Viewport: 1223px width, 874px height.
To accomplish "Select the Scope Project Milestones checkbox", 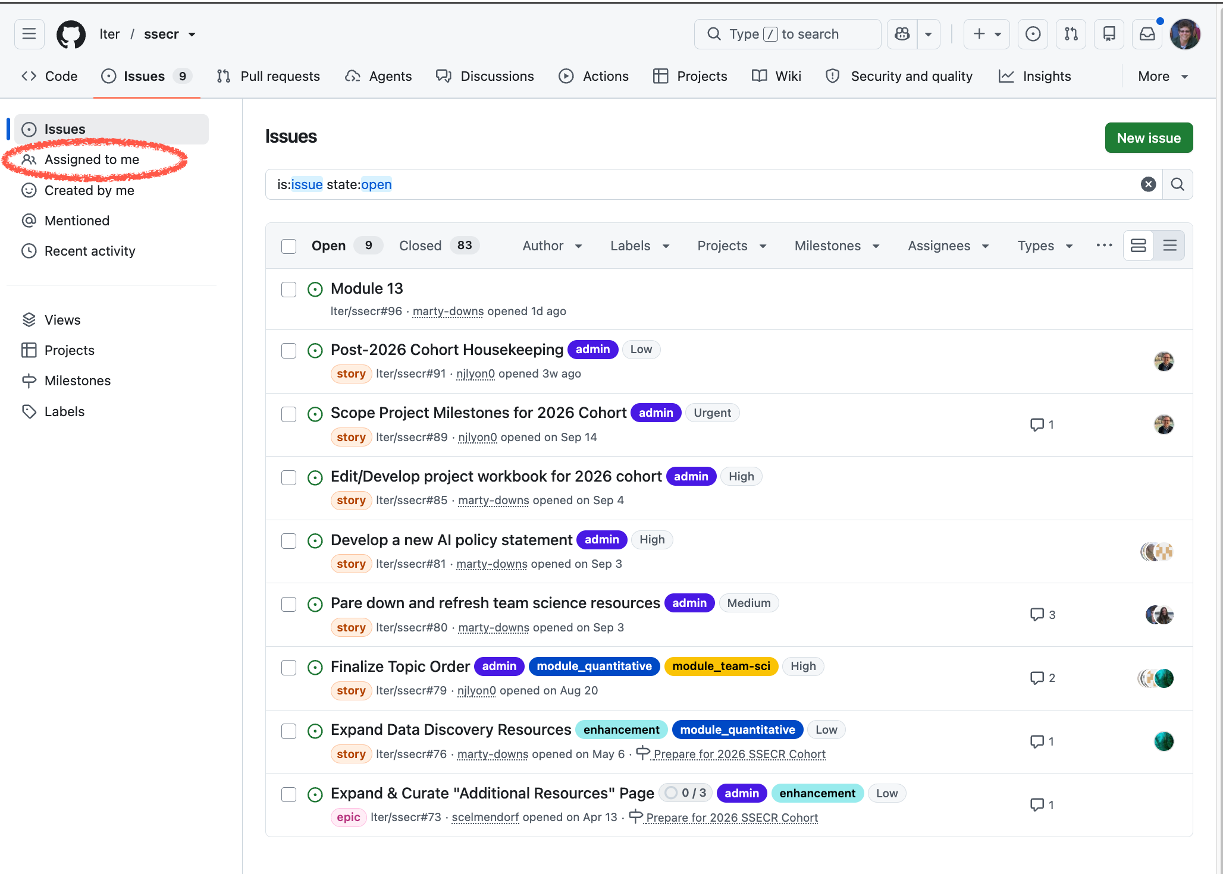I will click(288, 414).
